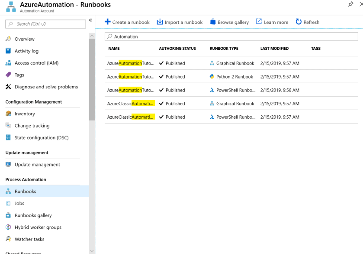
Task: Open State configuration (DSC)
Action: click(x=41, y=137)
